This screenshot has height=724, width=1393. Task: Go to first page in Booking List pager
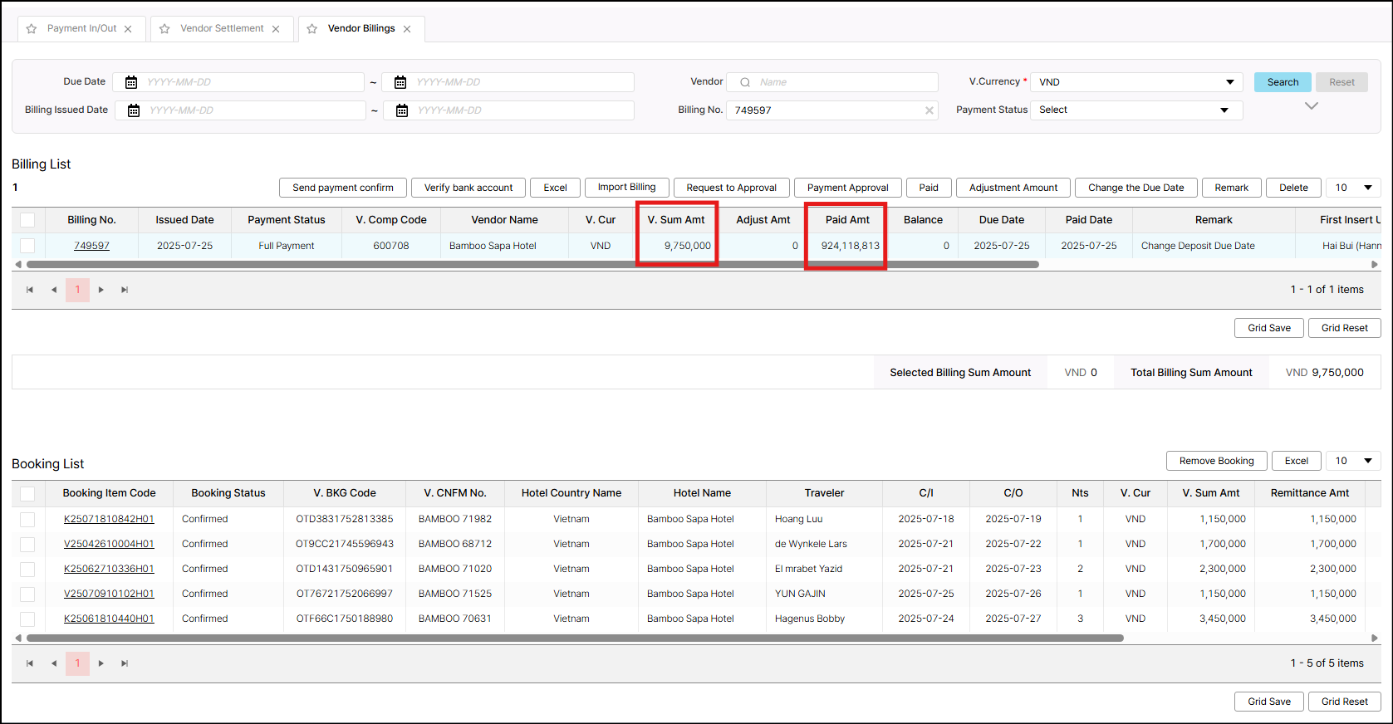click(30, 663)
